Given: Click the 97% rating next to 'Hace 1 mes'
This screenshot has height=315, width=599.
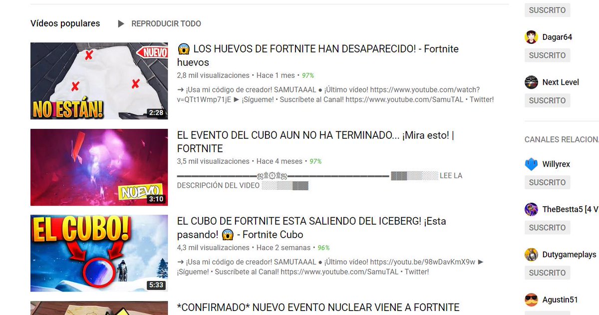Looking at the screenshot, I should pyautogui.click(x=308, y=76).
